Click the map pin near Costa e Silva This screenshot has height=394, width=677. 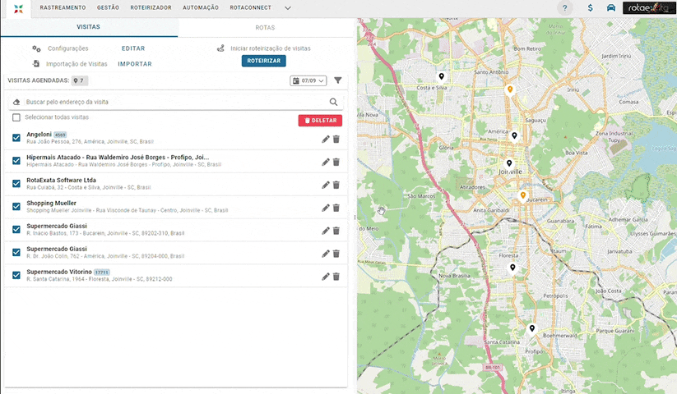[x=441, y=77]
